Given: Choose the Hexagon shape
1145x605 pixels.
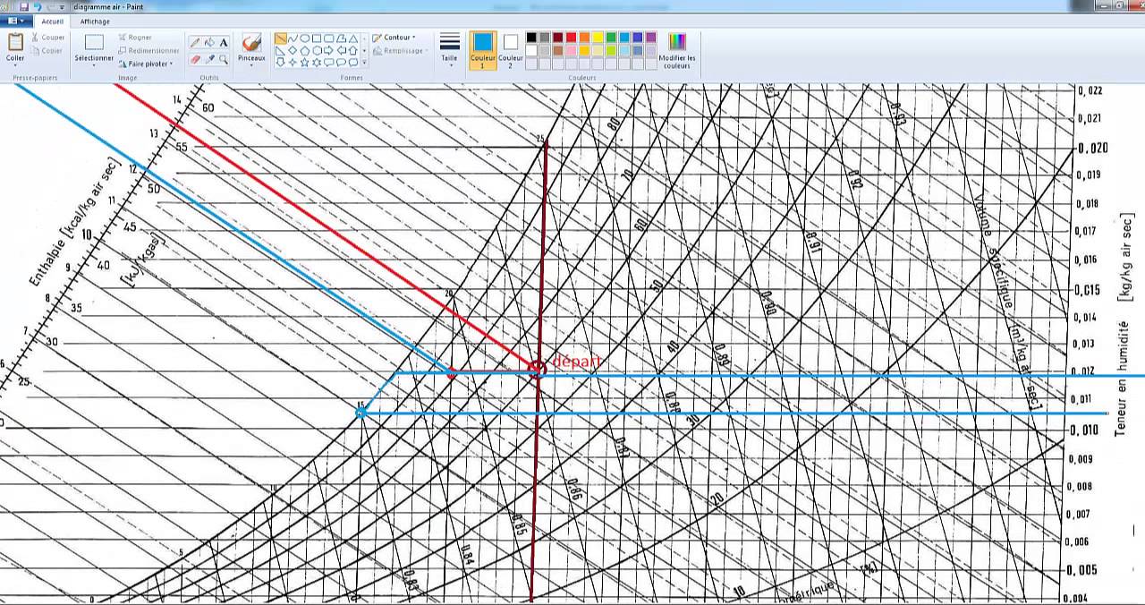Looking at the screenshot, I should click(x=317, y=51).
